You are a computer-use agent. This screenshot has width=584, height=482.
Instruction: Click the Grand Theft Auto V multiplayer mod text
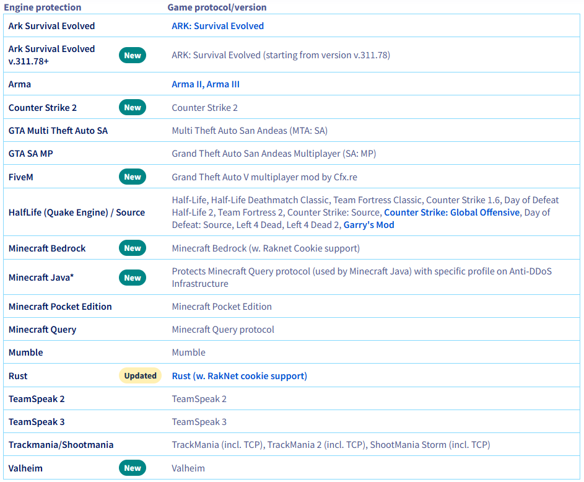click(264, 177)
